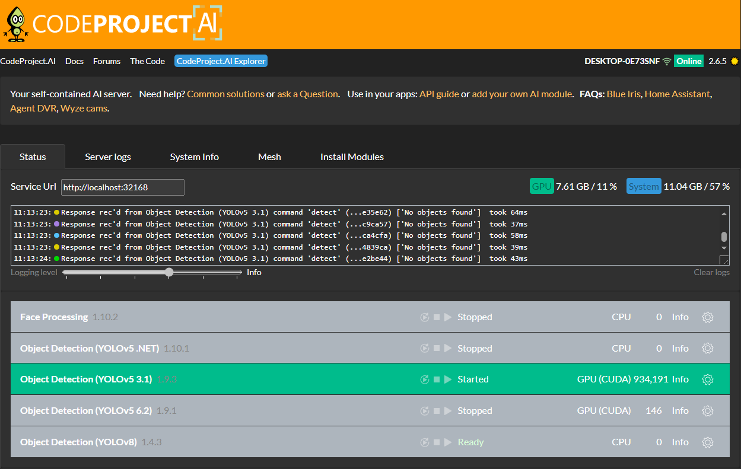741x469 pixels.
Task: Open the Common solutions link
Action: (x=225, y=94)
